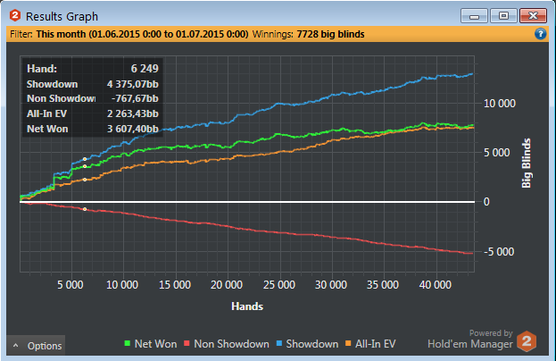Maximize the Results Graph window

503,16
